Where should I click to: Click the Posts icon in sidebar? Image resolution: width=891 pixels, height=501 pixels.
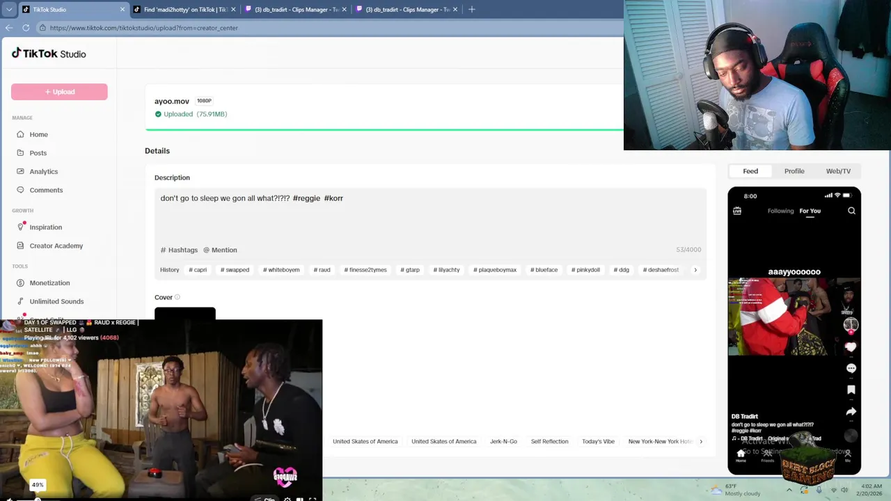(x=22, y=153)
